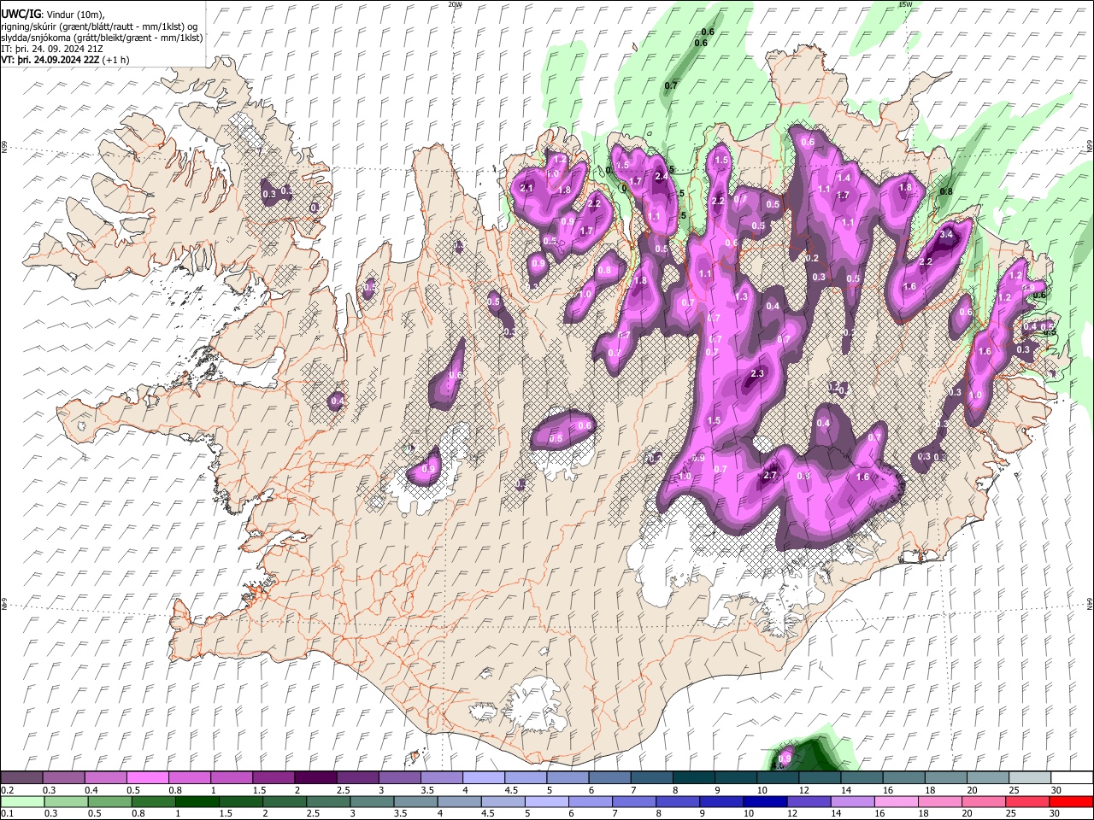Viewport: 1094px width, 820px height.
Task: Click the periwinkle 6 swatch in lower legend row
Action: coord(589,802)
